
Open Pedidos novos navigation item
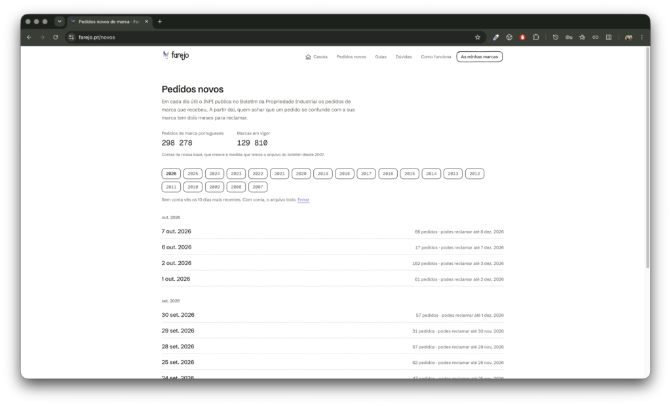(x=351, y=56)
